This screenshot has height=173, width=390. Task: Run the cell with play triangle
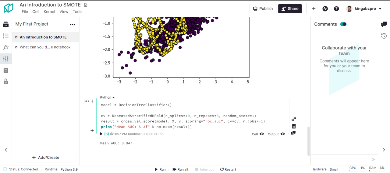[x=101, y=134]
